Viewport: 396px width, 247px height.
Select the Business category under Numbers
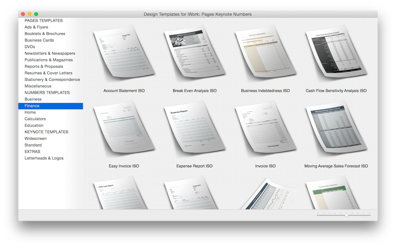coord(33,99)
